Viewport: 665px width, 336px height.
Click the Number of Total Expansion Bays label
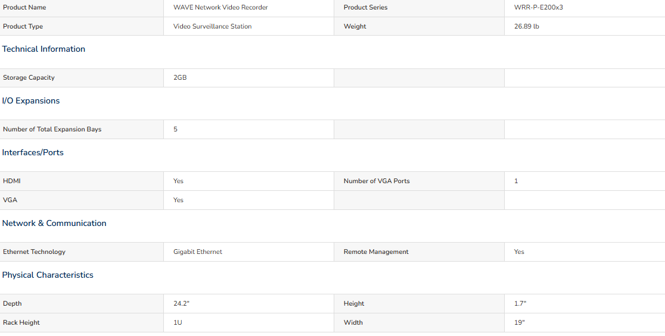(x=52, y=129)
